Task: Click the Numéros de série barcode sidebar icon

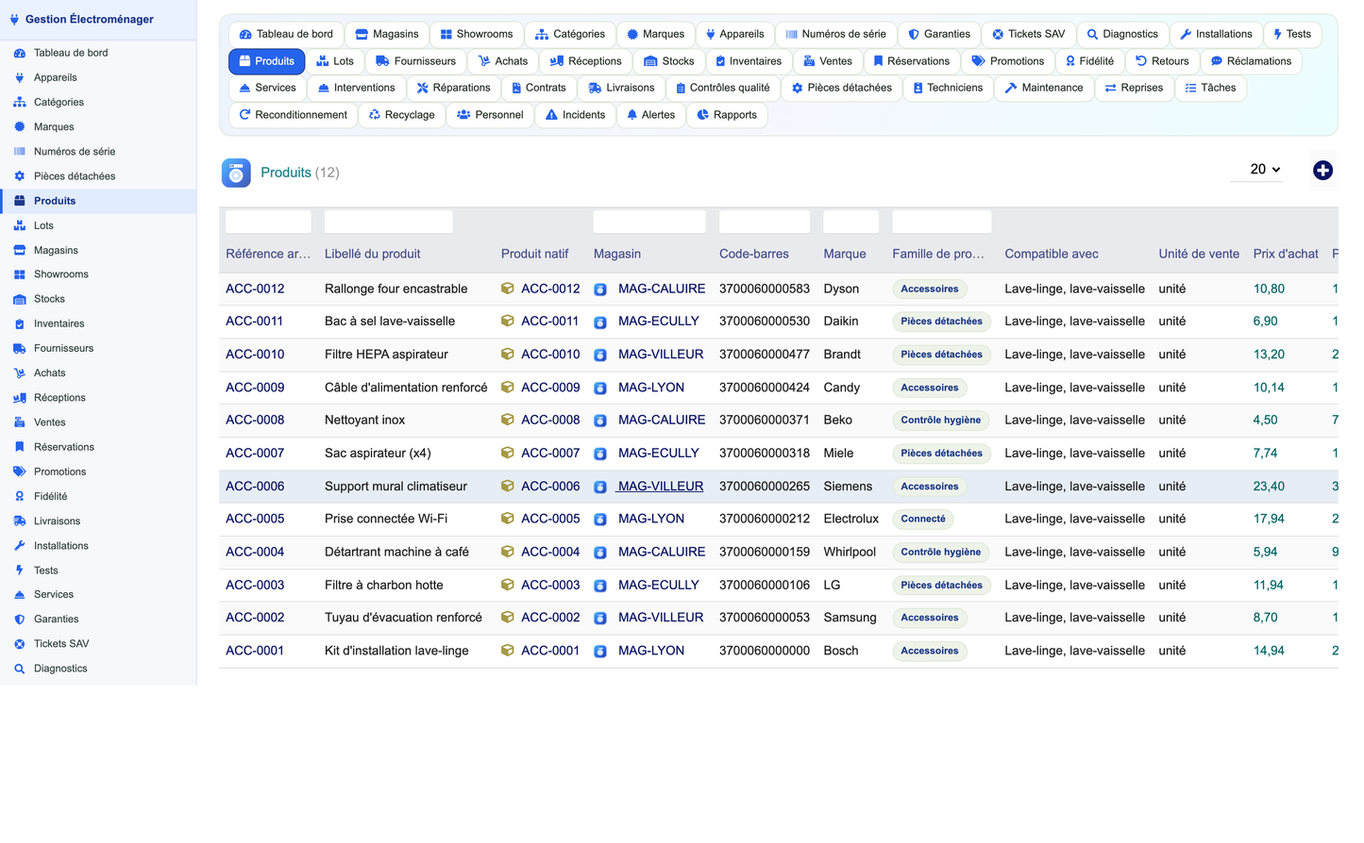Action: pyautogui.click(x=19, y=151)
